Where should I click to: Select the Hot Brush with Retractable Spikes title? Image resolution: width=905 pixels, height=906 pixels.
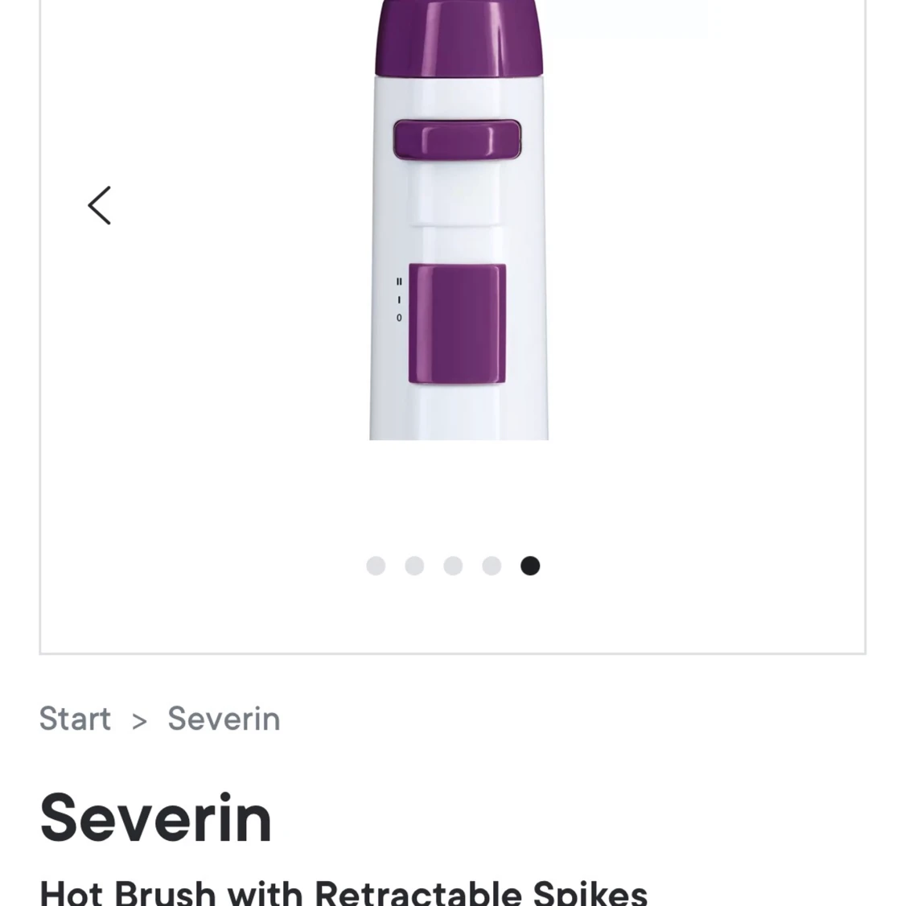(343, 892)
